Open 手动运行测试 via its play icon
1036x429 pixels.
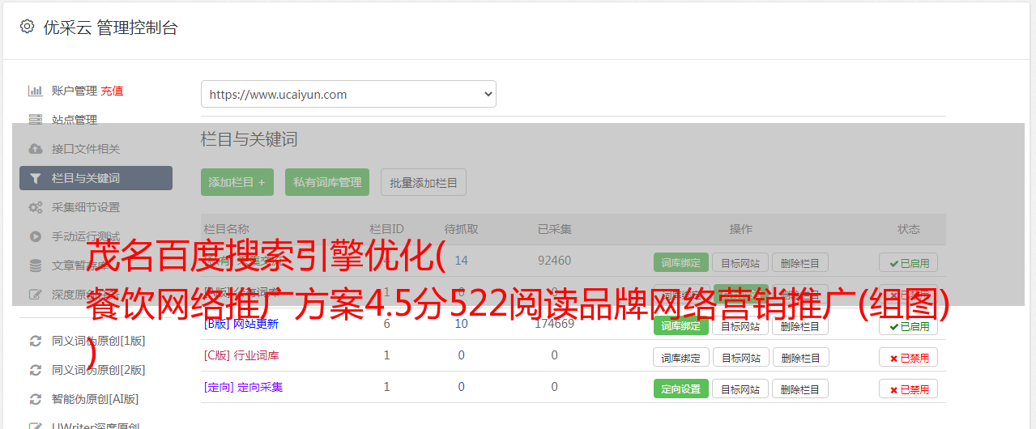(35, 236)
